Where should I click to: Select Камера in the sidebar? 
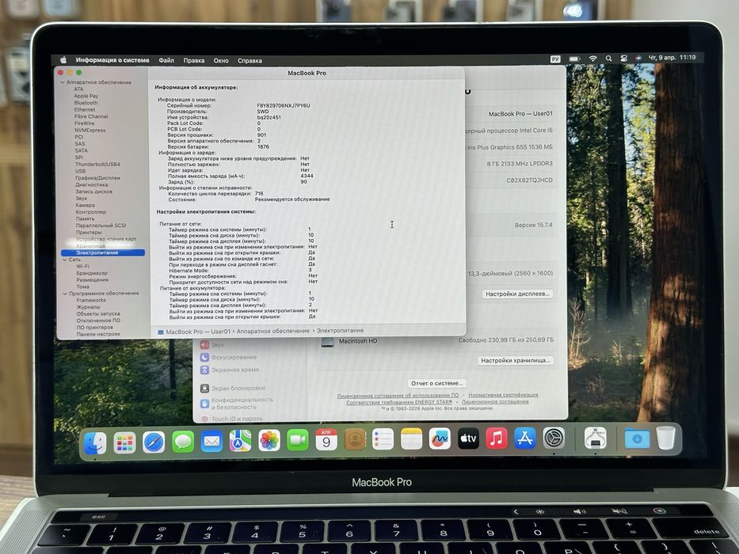coord(85,205)
